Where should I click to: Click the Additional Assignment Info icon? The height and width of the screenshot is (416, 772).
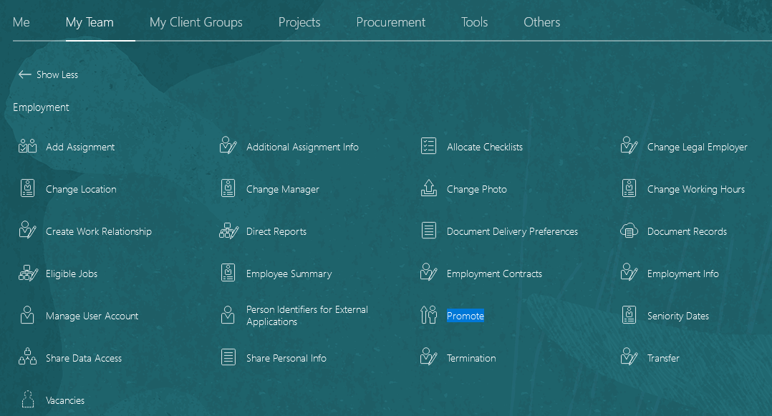point(228,146)
